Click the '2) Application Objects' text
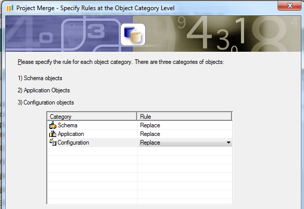304x209 pixels. pos(44,90)
